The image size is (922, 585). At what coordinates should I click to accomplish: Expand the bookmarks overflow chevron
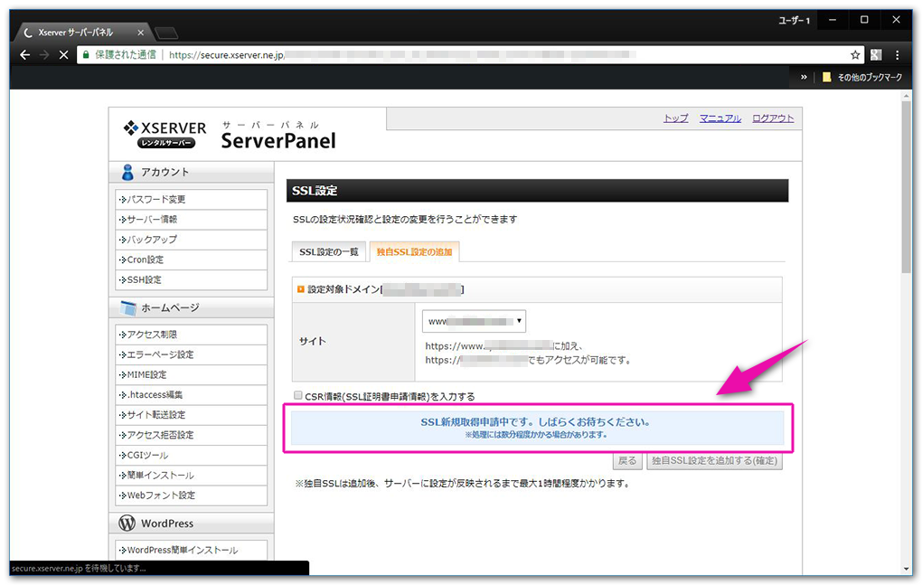803,77
